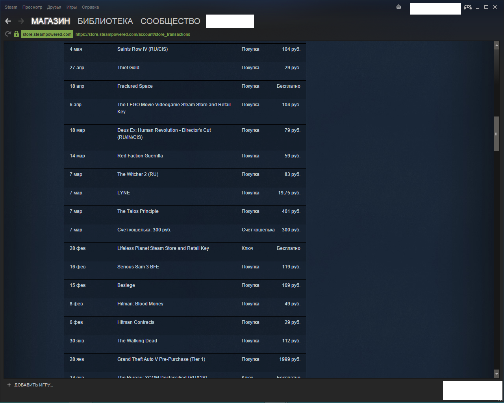Click the 119 руб. Serious Sam price

[291, 267]
